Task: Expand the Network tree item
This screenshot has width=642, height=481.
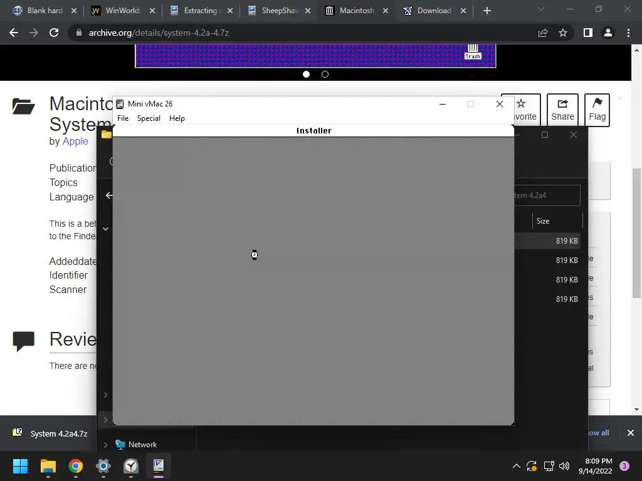Action: click(x=105, y=445)
